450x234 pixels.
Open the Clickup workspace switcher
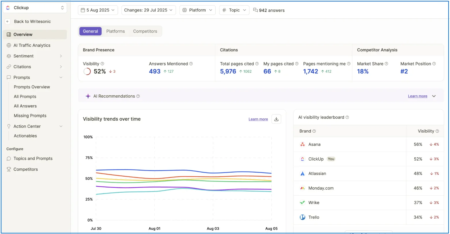click(x=35, y=8)
